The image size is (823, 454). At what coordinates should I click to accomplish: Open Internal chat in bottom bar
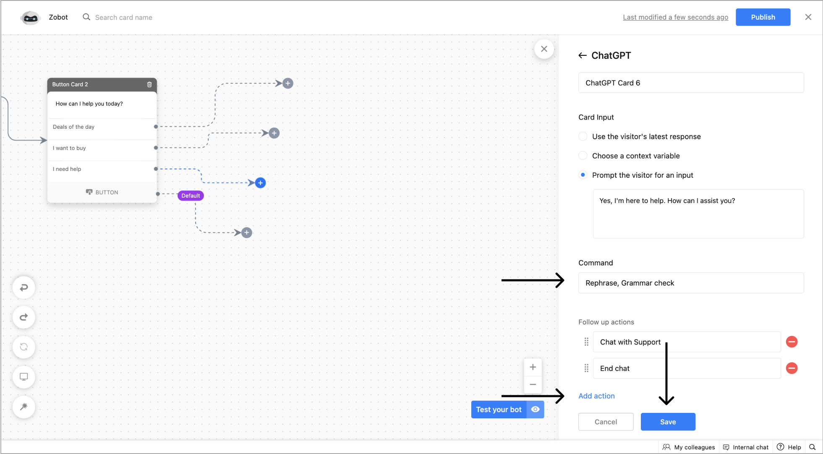coord(746,447)
